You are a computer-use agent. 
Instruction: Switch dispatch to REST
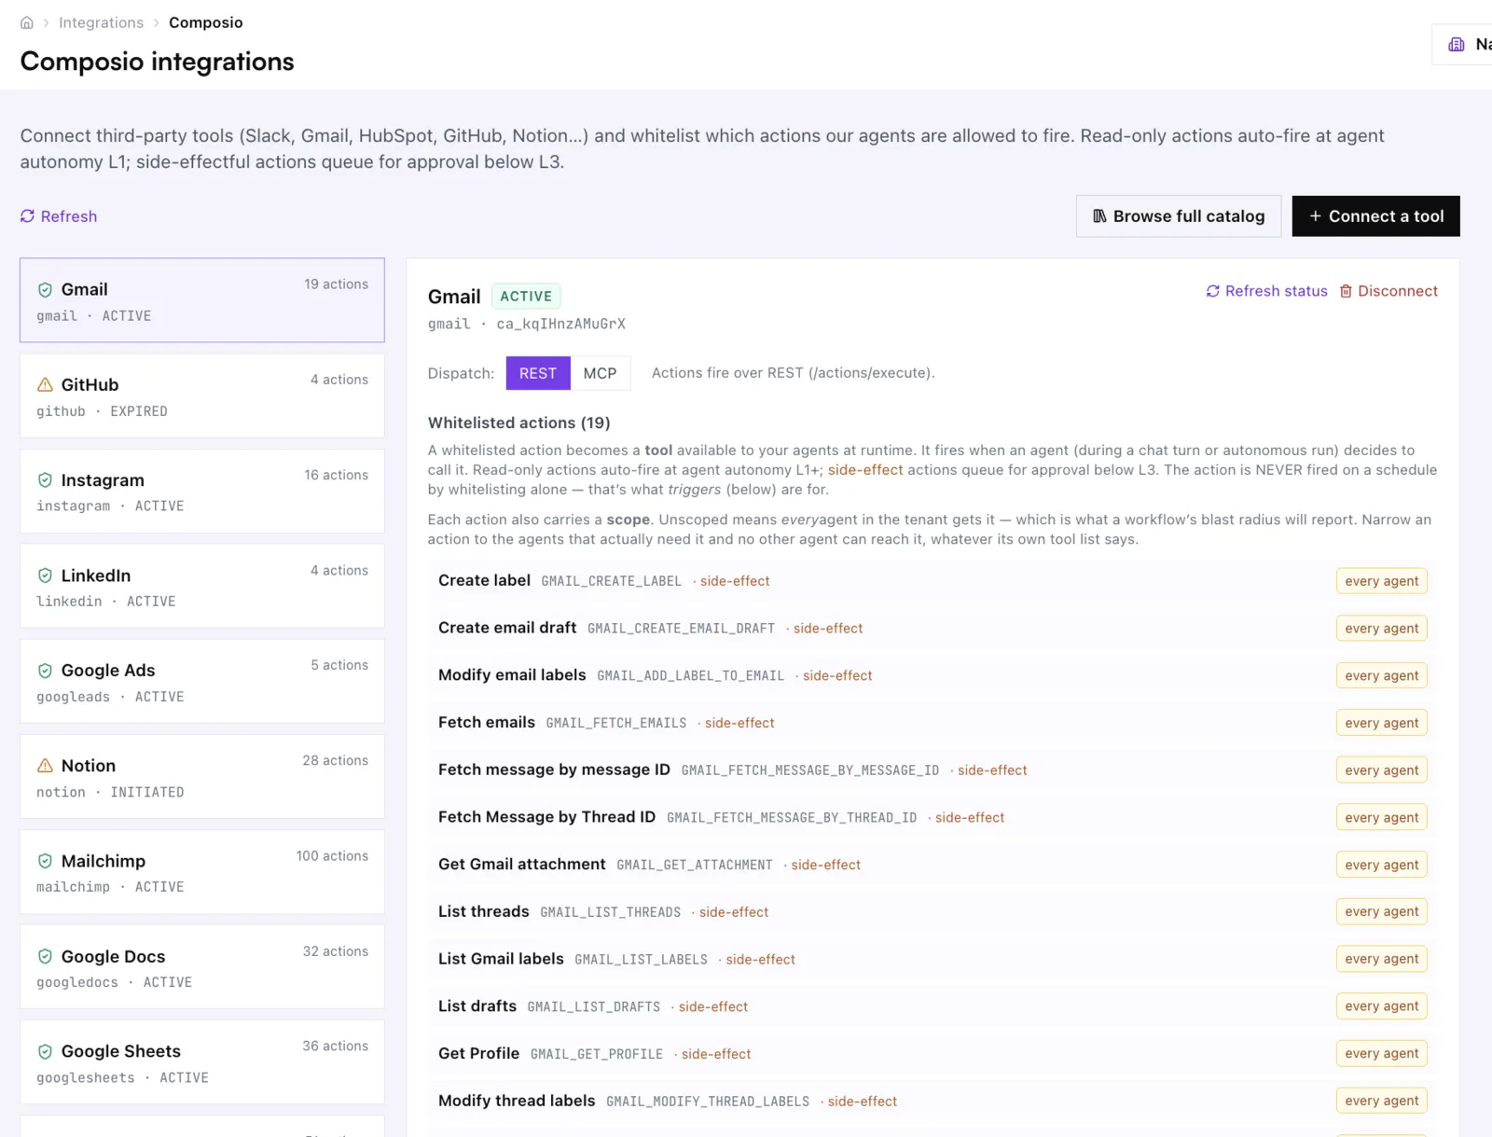pyautogui.click(x=538, y=373)
